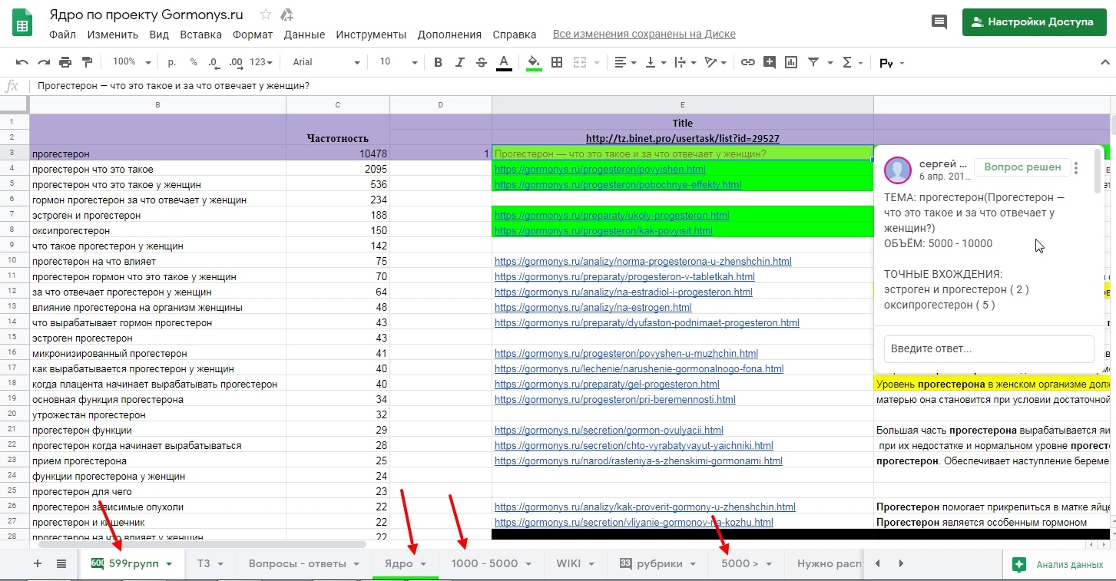Open the Справка menu
Image resolution: width=1116 pixels, height=581 pixels.
click(x=514, y=35)
